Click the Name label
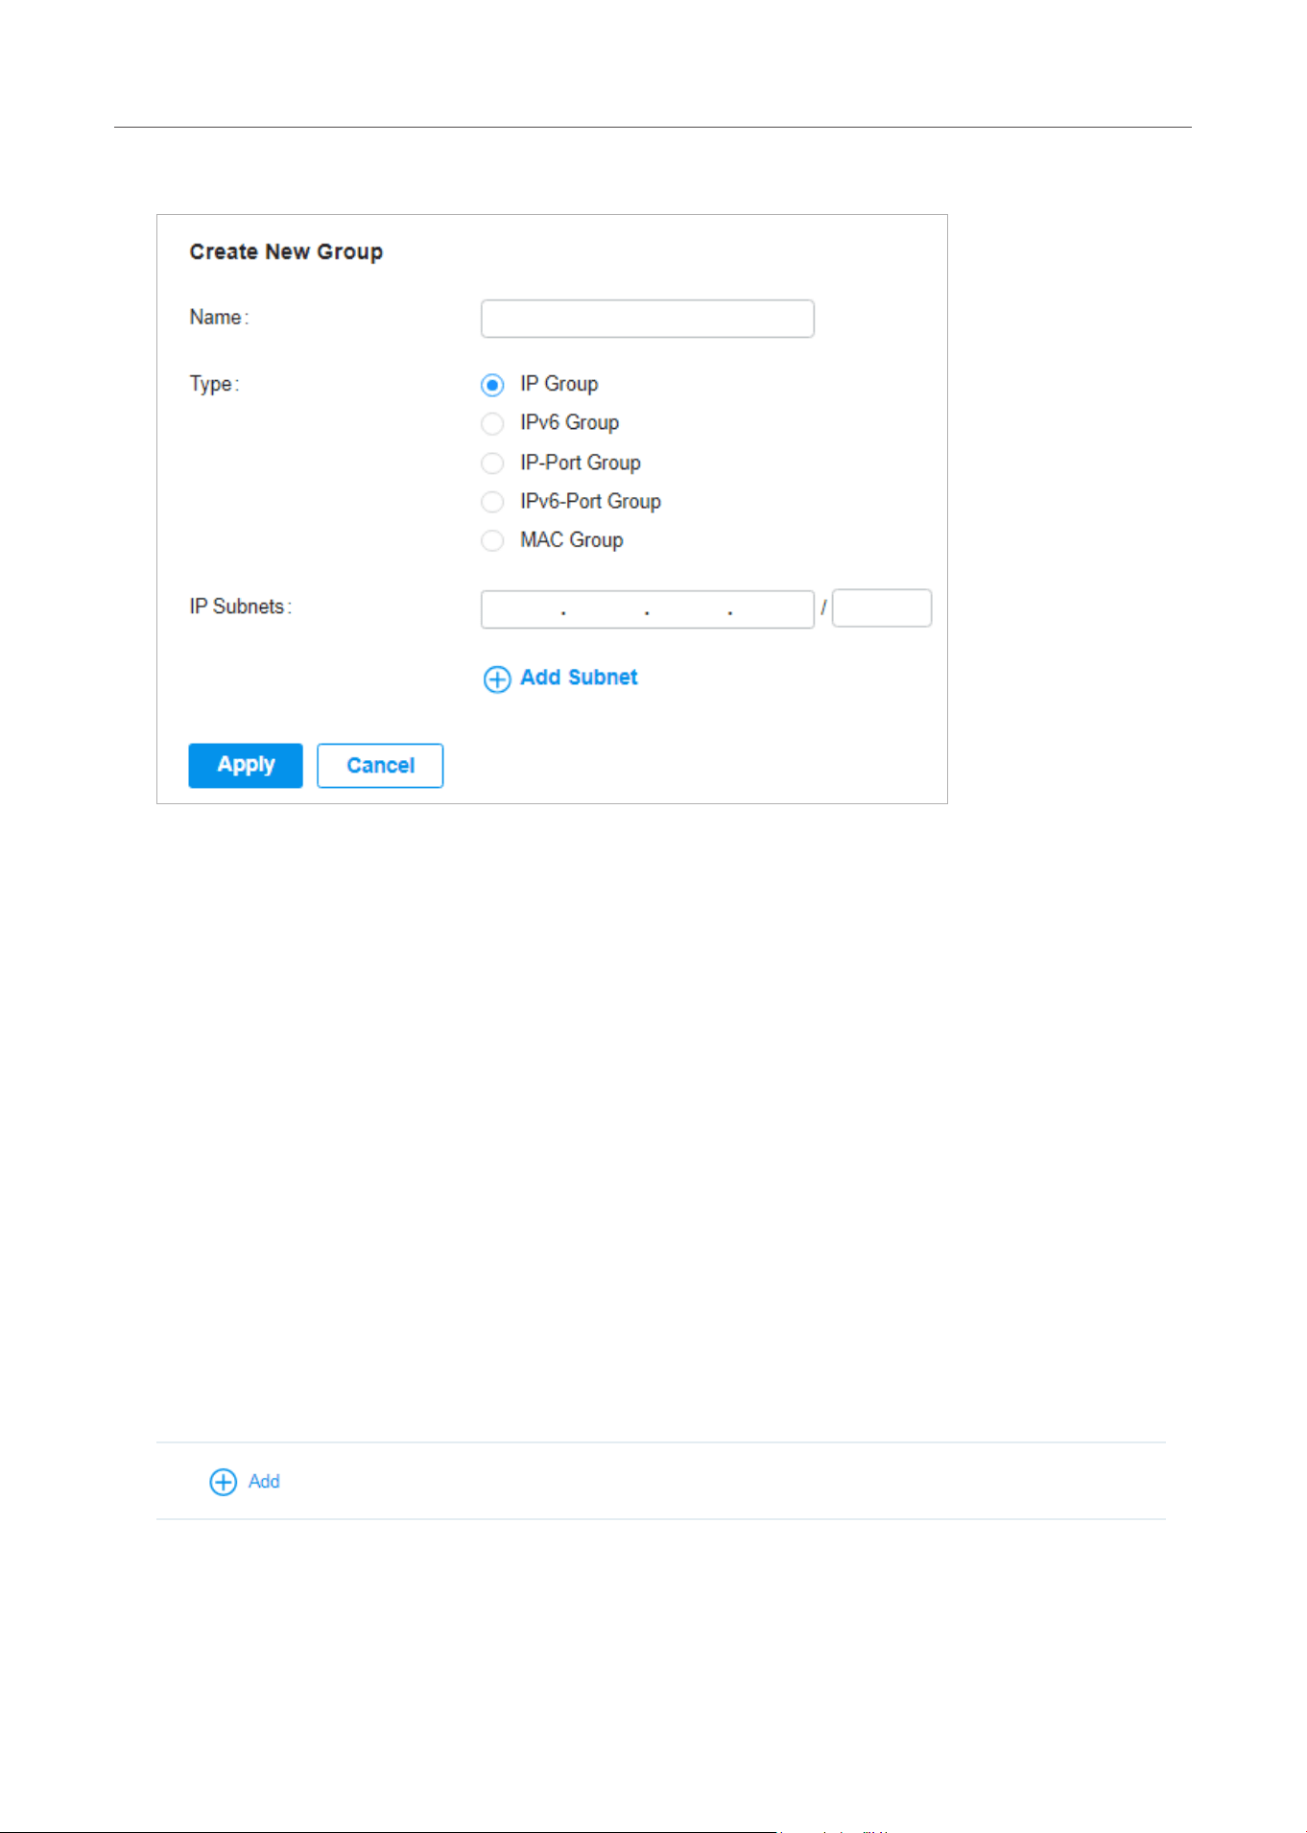The height and width of the screenshot is (1833, 1307). [219, 318]
